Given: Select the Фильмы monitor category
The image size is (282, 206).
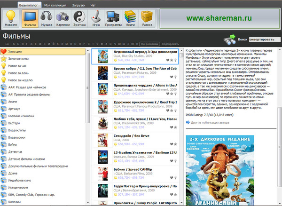Looking at the screenshot, I should click(30, 18).
